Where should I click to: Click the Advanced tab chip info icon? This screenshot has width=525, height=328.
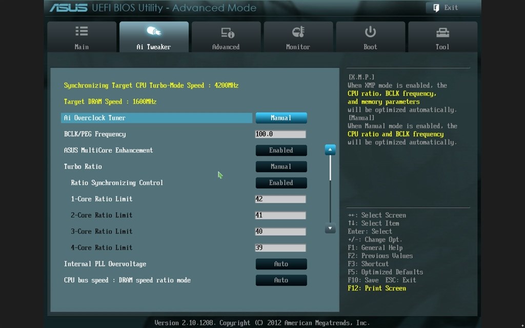click(227, 32)
